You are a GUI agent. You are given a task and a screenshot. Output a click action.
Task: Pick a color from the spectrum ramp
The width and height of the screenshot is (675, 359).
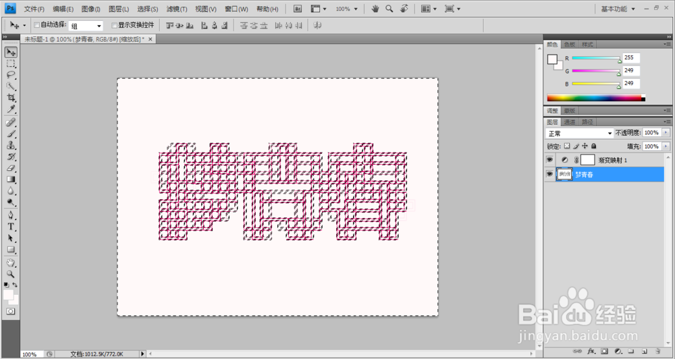point(596,98)
